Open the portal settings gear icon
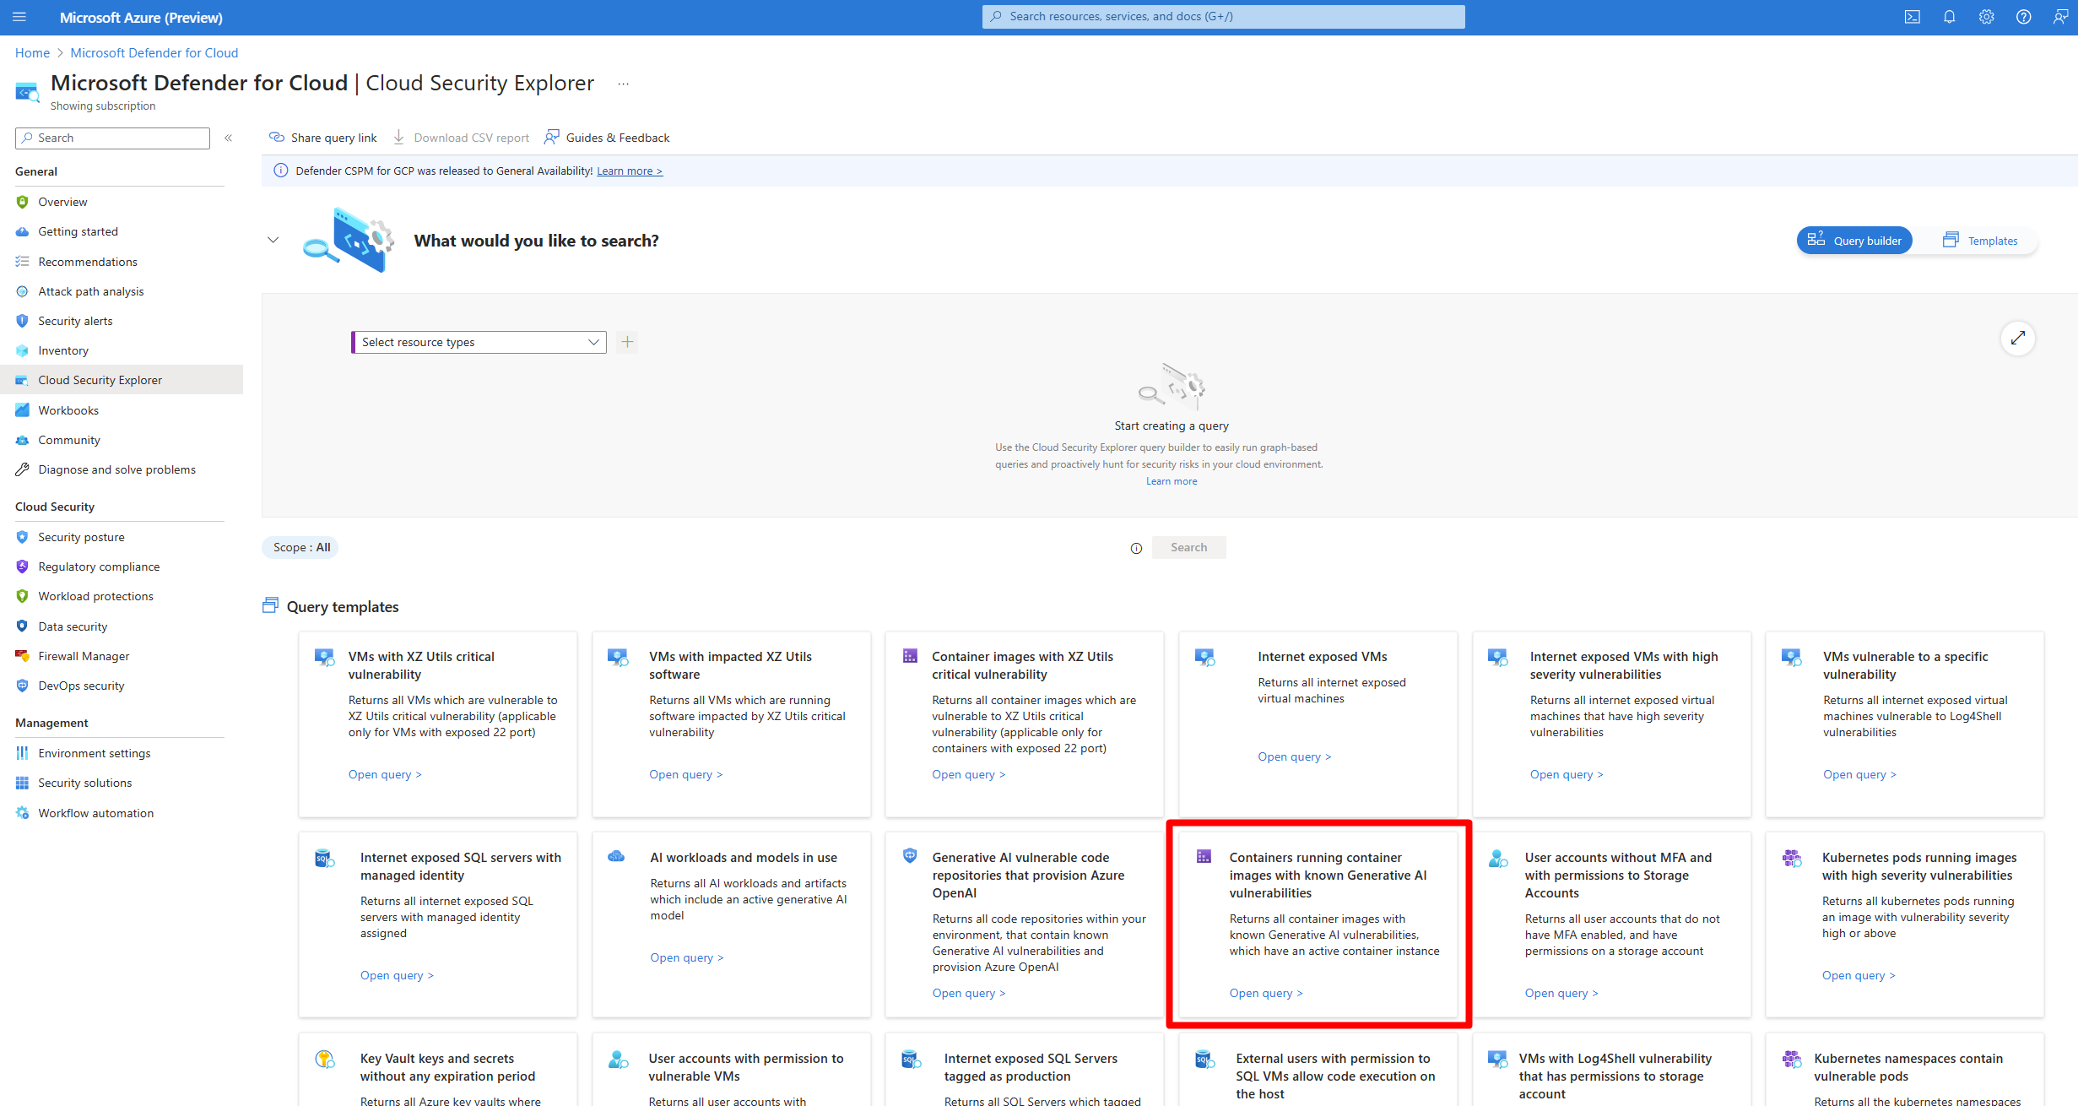 coord(1986,17)
